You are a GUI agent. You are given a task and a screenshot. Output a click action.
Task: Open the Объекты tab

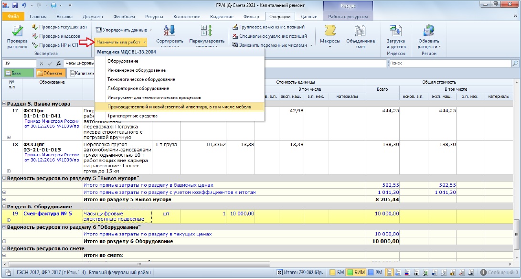(x=50, y=73)
